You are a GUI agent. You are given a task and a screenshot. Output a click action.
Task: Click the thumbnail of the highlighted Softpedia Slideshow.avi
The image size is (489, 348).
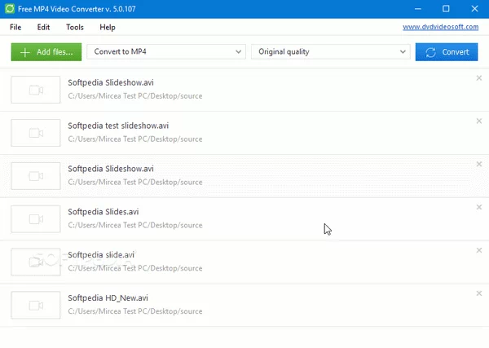[36, 176]
